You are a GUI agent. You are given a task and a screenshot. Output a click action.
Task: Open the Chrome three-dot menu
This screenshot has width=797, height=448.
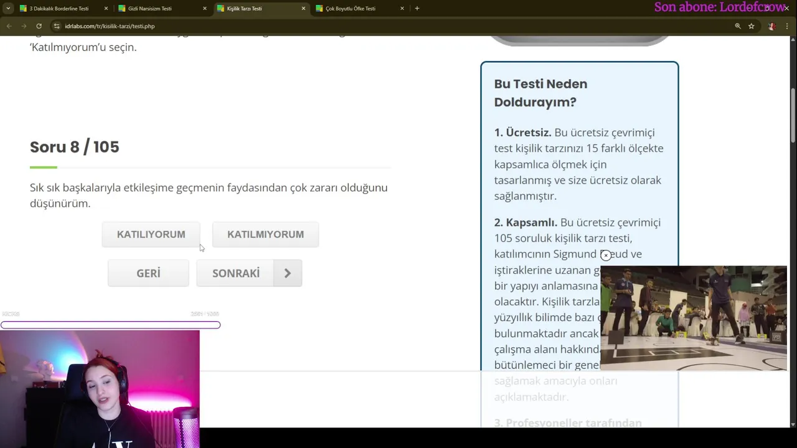point(788,26)
